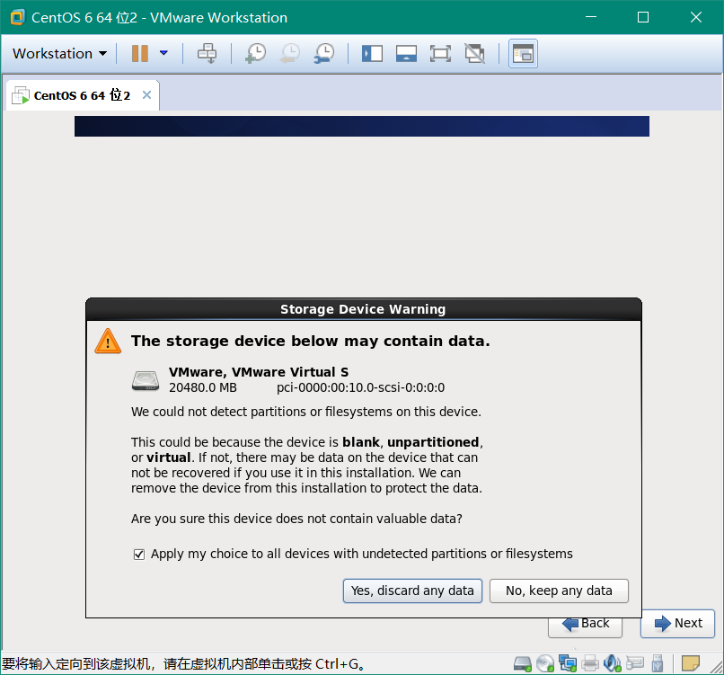The width and height of the screenshot is (724, 675).
Task: Toggle the console view button
Action: (523, 54)
